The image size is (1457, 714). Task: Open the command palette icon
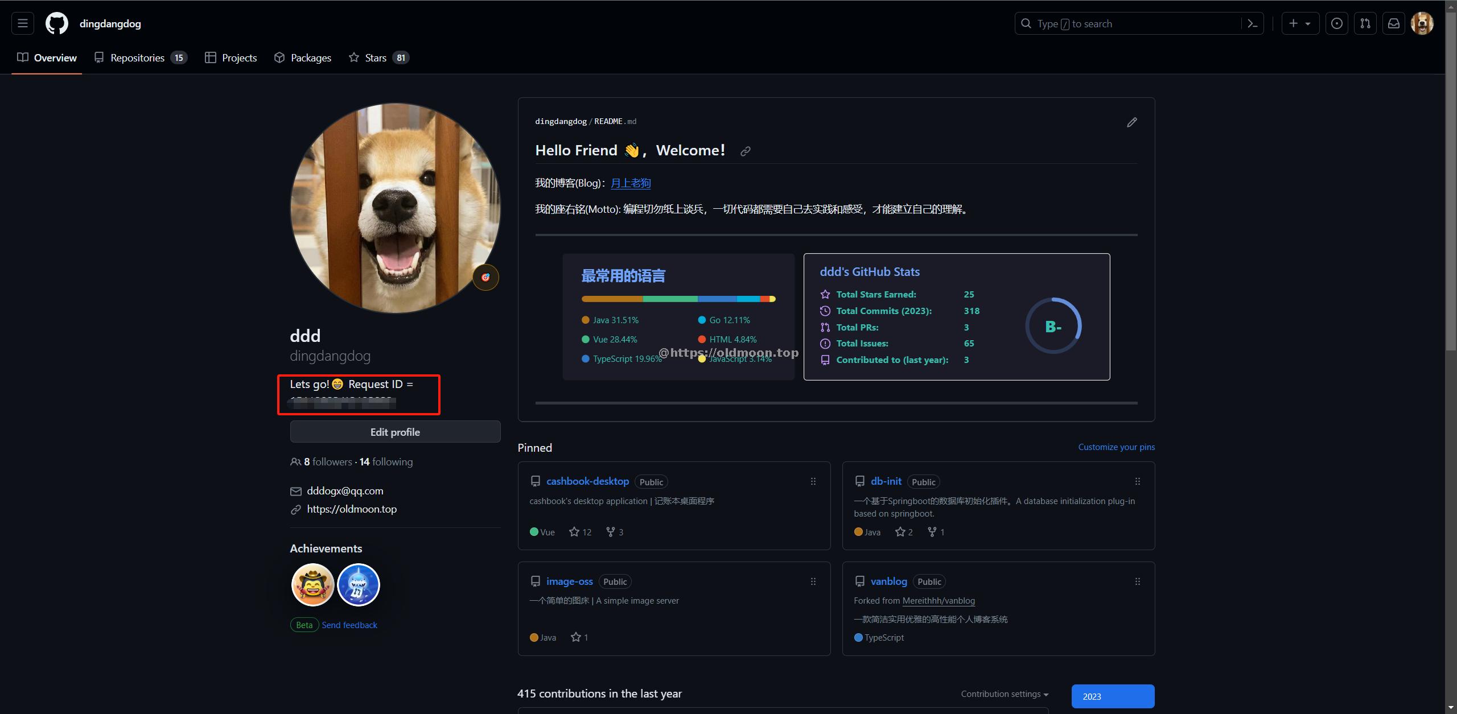[1252, 23]
